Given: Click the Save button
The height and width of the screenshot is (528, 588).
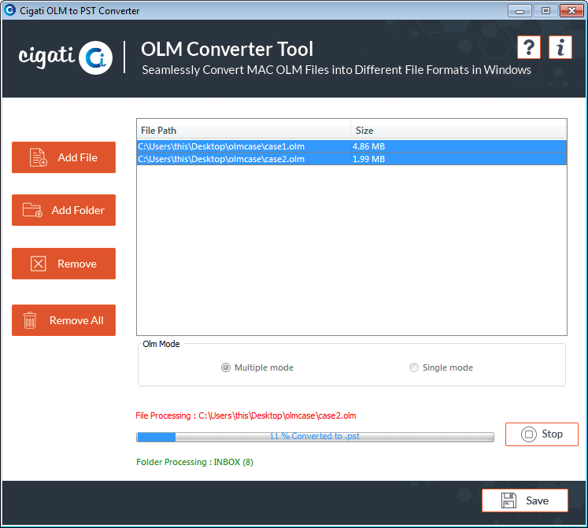Looking at the screenshot, I should 525,500.
